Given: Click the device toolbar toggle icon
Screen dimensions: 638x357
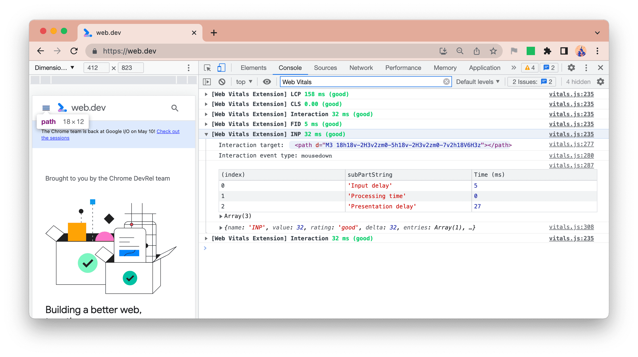Looking at the screenshot, I should click(220, 68).
